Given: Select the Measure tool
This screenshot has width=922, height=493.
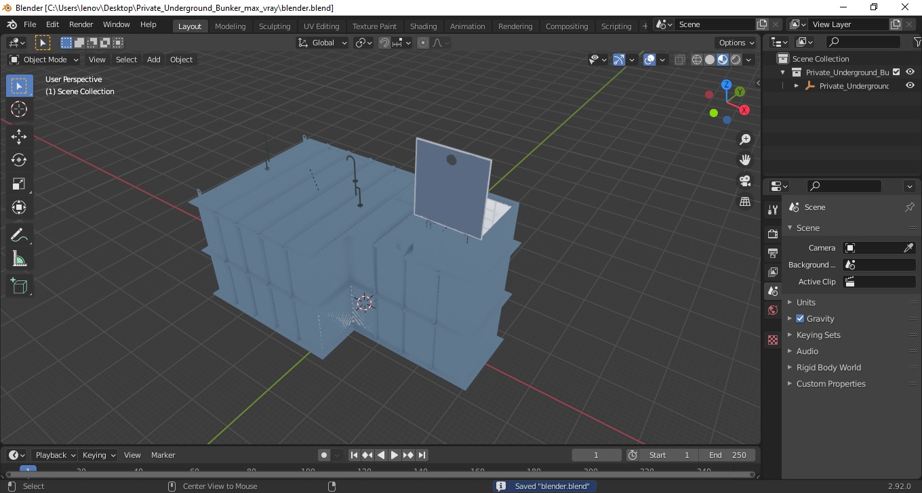Looking at the screenshot, I should [19, 259].
